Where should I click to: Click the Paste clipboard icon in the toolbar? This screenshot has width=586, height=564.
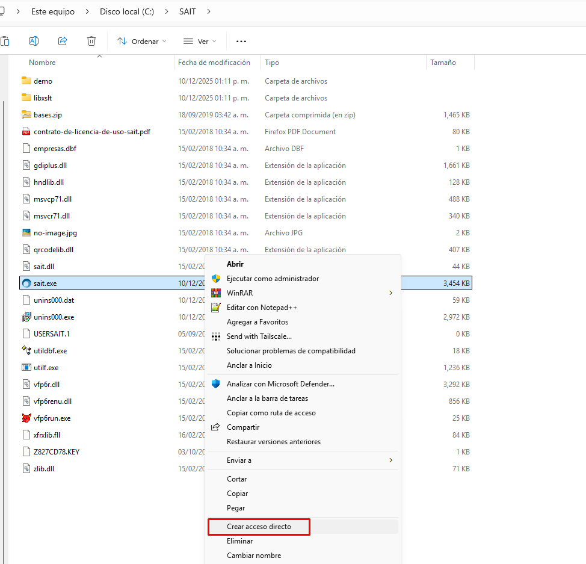pos(5,41)
